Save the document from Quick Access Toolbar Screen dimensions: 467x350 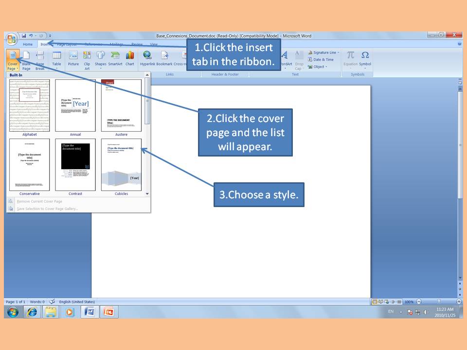coord(23,36)
